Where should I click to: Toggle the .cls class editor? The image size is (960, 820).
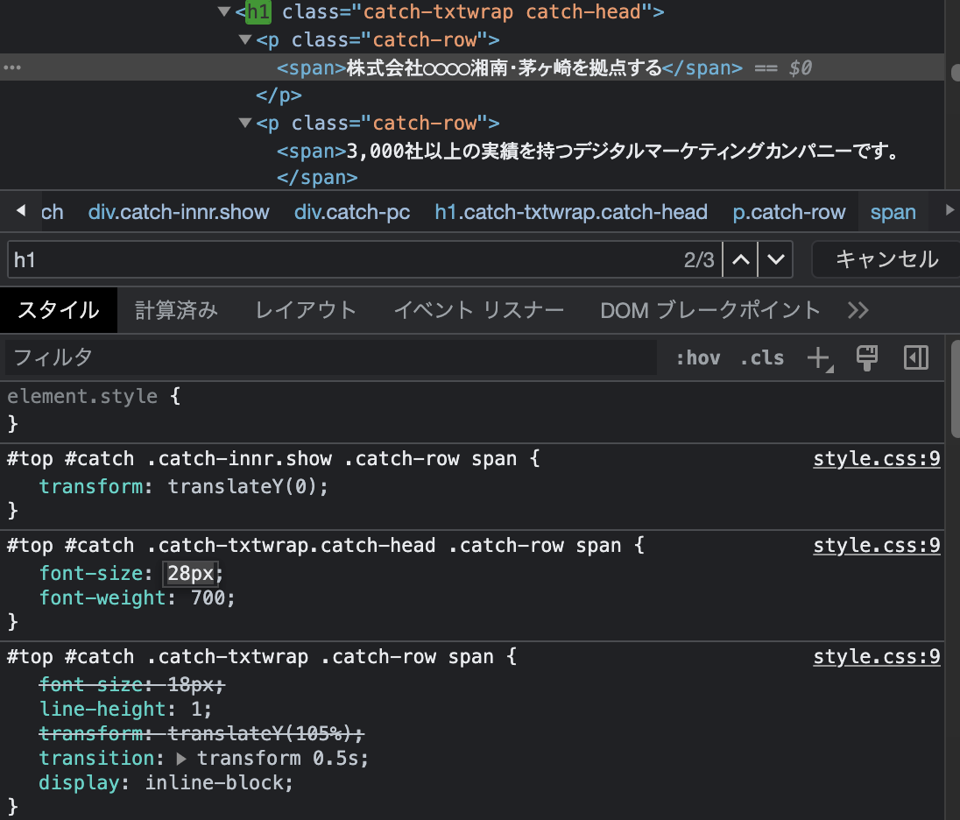pyautogui.click(x=761, y=357)
